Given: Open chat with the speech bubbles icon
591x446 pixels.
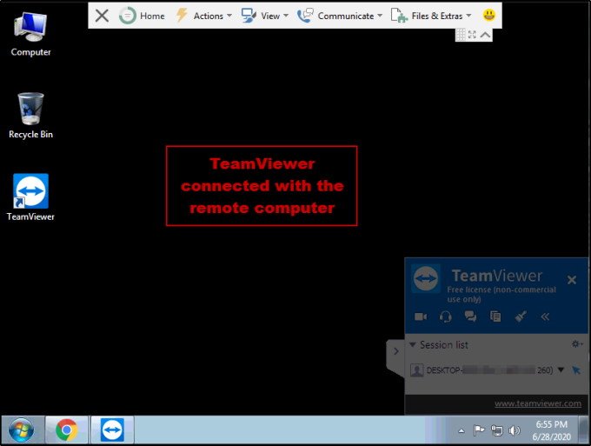Looking at the screenshot, I should [470, 316].
